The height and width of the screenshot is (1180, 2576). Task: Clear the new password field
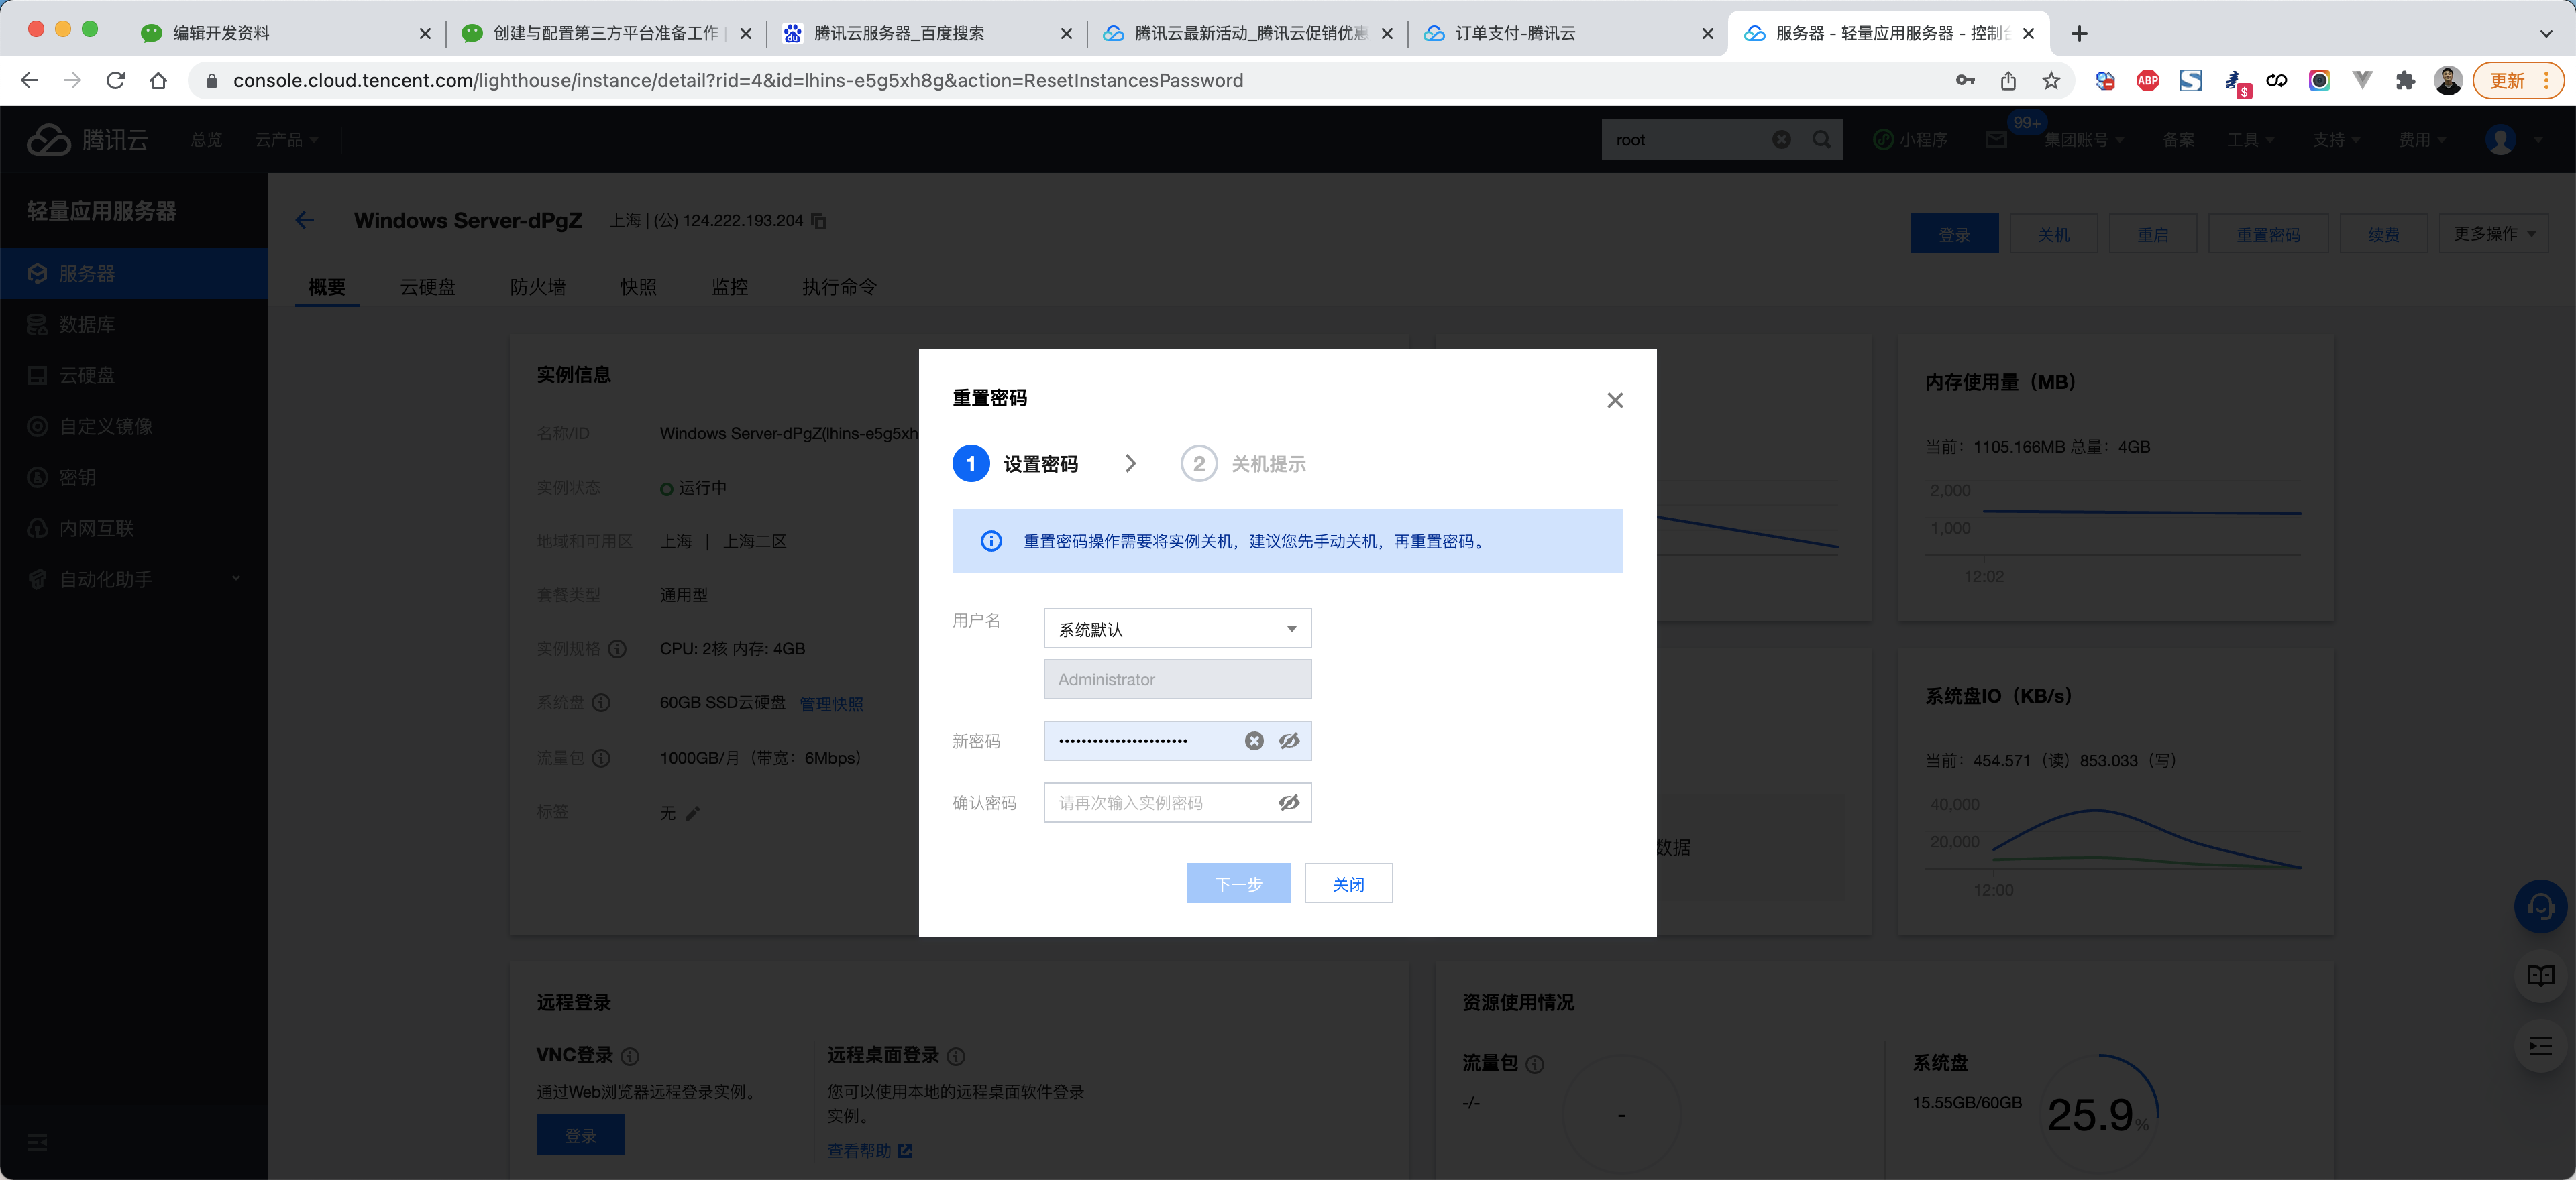tap(1253, 740)
